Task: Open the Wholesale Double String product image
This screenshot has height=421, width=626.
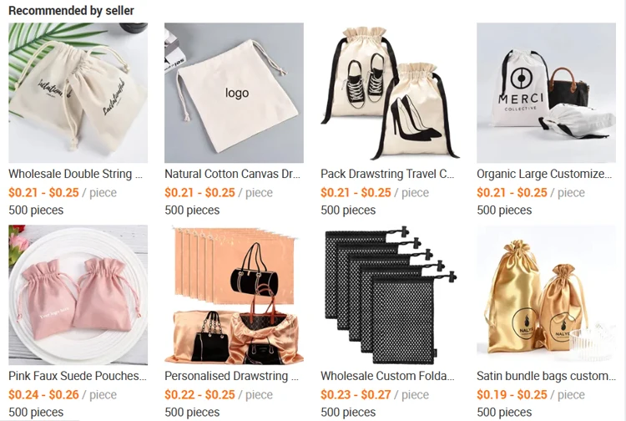Action: click(x=78, y=93)
